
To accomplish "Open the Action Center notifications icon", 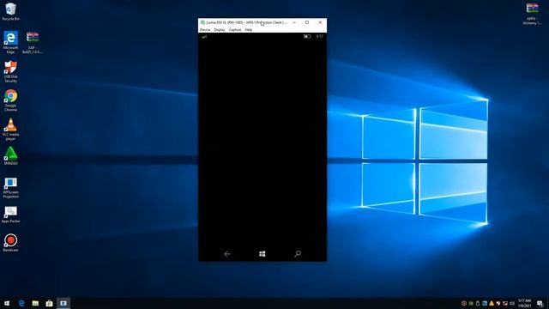I will tap(540, 303).
